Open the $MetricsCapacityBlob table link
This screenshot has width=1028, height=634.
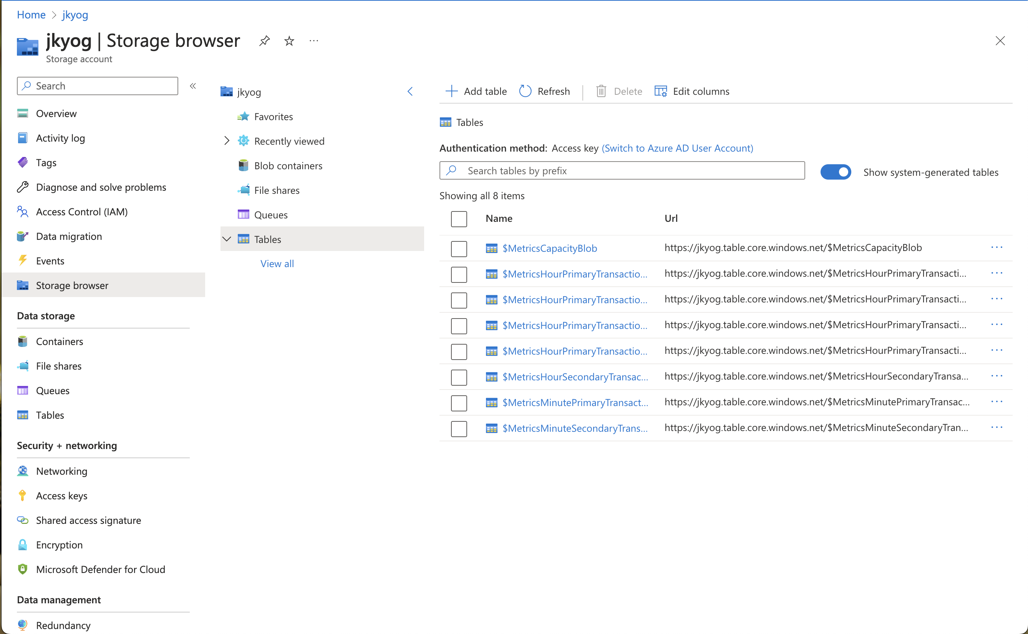(550, 248)
